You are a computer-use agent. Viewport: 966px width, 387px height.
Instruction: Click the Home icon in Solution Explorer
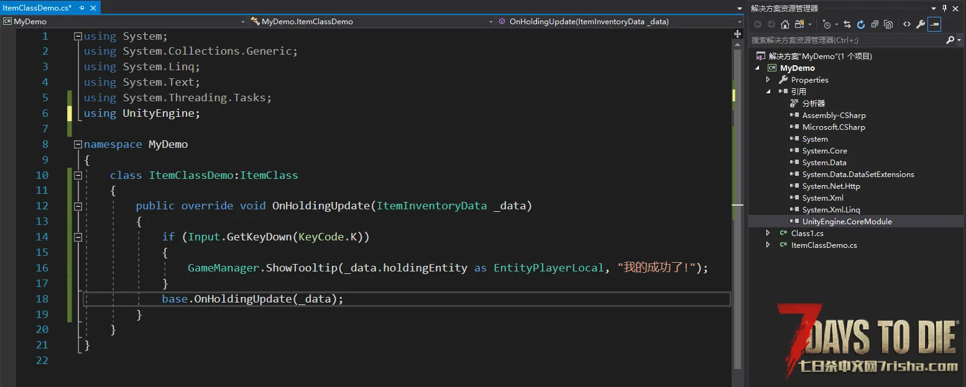tap(784, 24)
